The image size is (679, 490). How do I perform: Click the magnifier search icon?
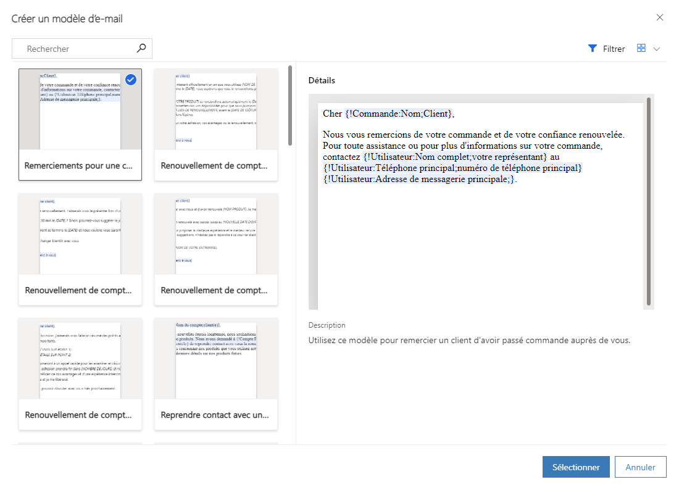(141, 48)
